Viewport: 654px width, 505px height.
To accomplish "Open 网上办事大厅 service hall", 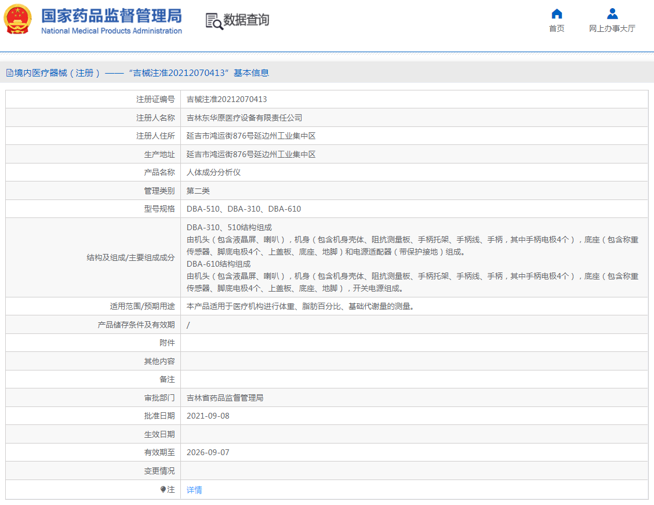I will pyautogui.click(x=612, y=28).
